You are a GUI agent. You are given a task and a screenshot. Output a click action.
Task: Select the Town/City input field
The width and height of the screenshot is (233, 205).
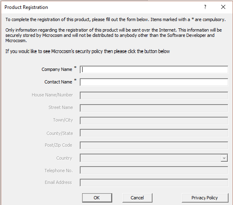click(x=154, y=121)
